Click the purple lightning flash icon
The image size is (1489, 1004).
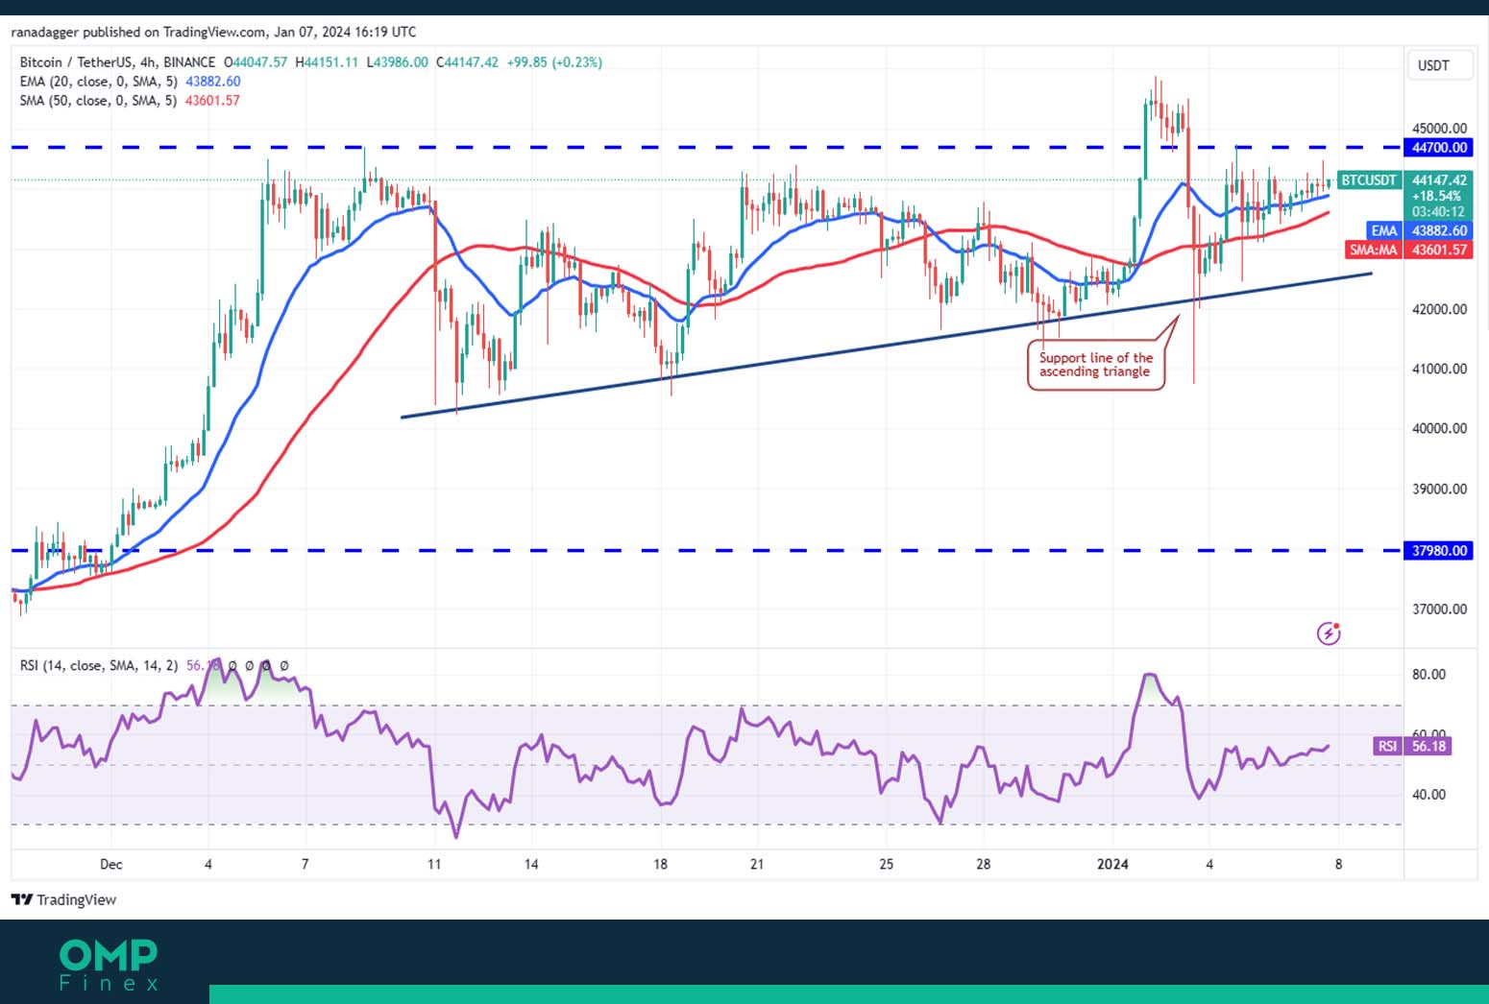tap(1329, 633)
